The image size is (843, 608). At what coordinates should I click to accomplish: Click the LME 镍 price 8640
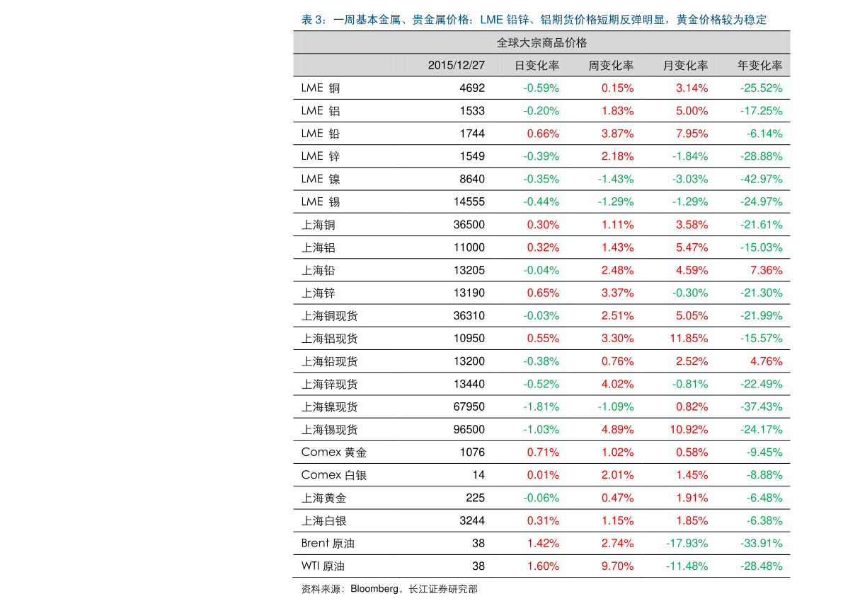pyautogui.click(x=472, y=179)
